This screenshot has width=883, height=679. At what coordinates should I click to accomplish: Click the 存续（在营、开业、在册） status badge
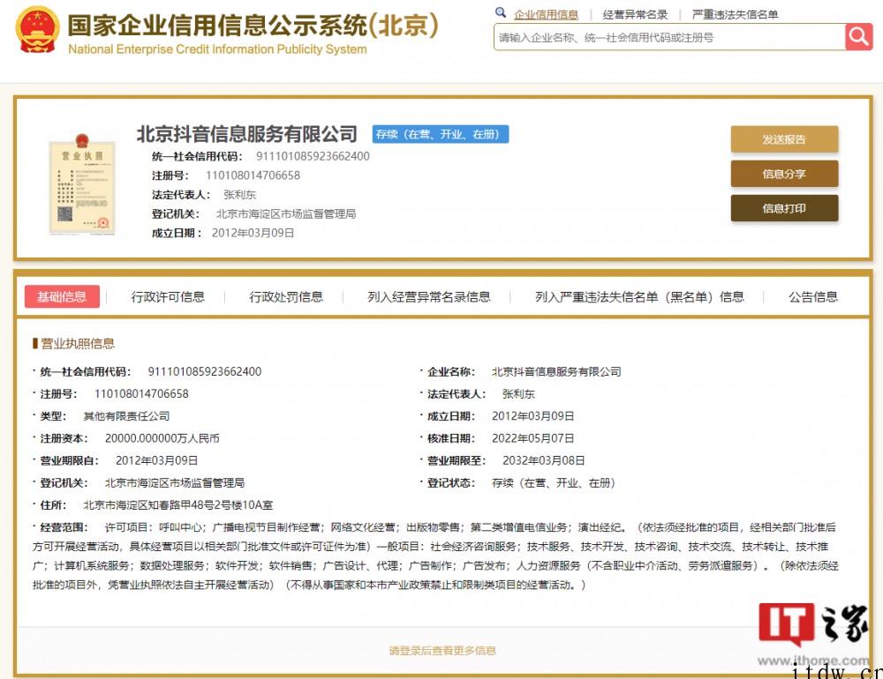pyautogui.click(x=441, y=134)
